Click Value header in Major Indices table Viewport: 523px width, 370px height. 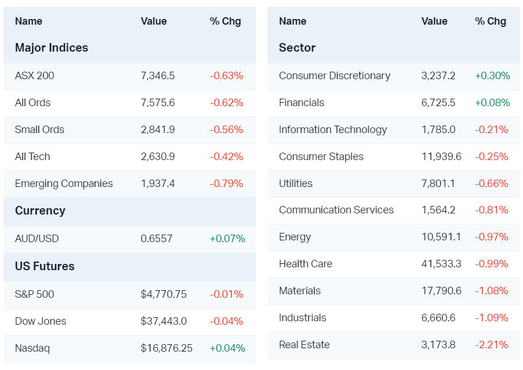(153, 21)
